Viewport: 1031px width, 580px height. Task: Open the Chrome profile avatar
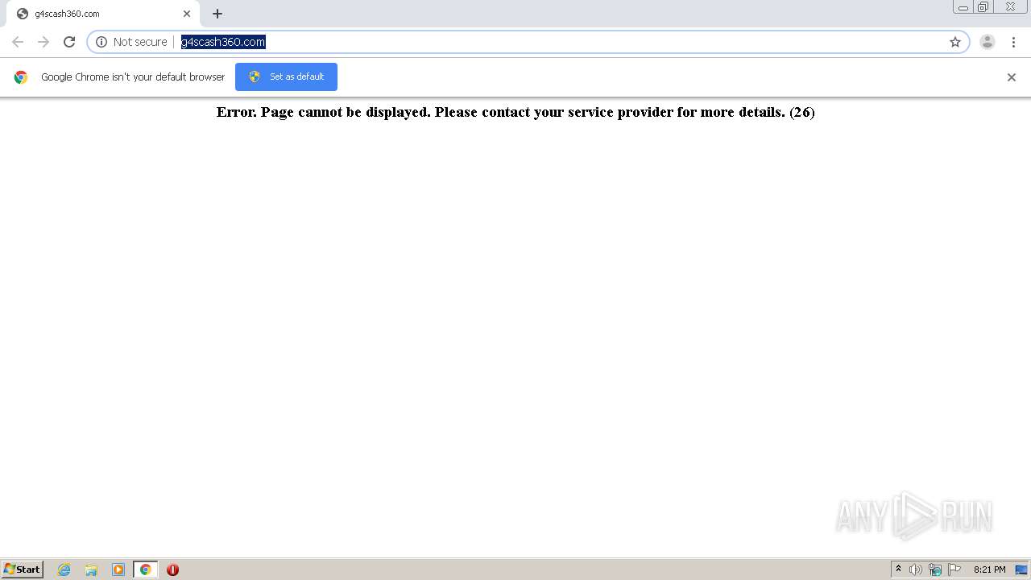[x=988, y=42]
